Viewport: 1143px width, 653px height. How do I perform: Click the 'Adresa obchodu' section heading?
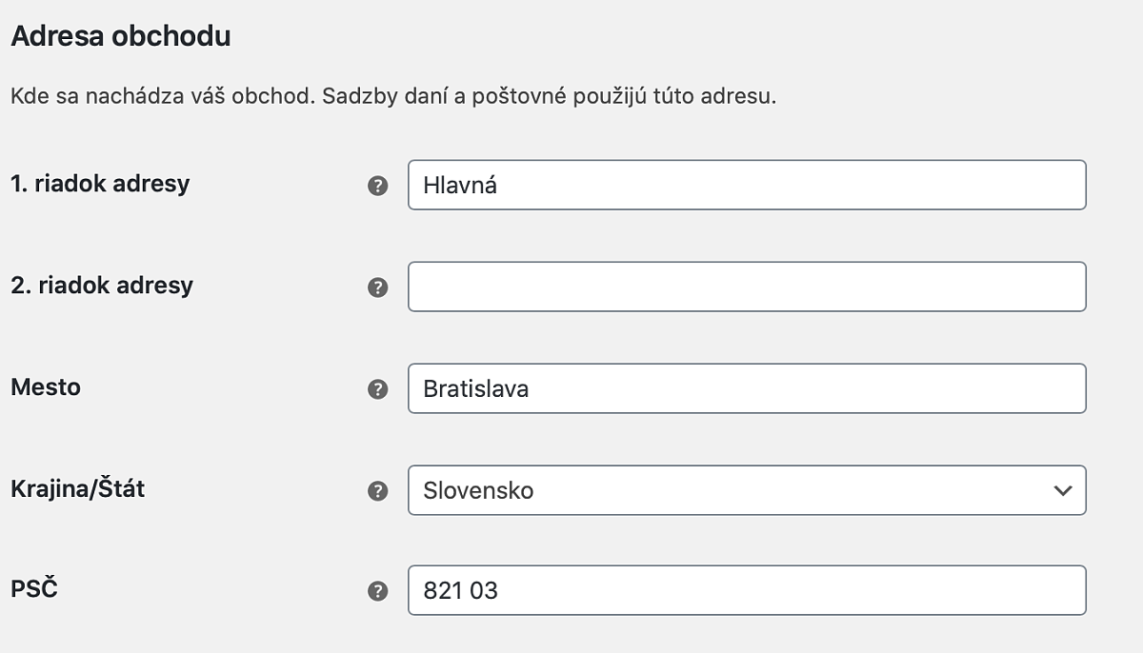(x=120, y=37)
